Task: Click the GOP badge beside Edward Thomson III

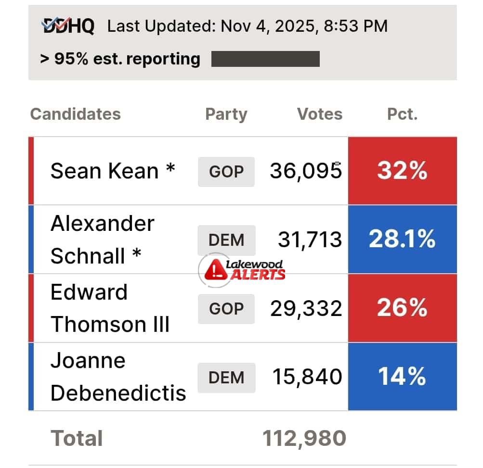Action: point(226,309)
